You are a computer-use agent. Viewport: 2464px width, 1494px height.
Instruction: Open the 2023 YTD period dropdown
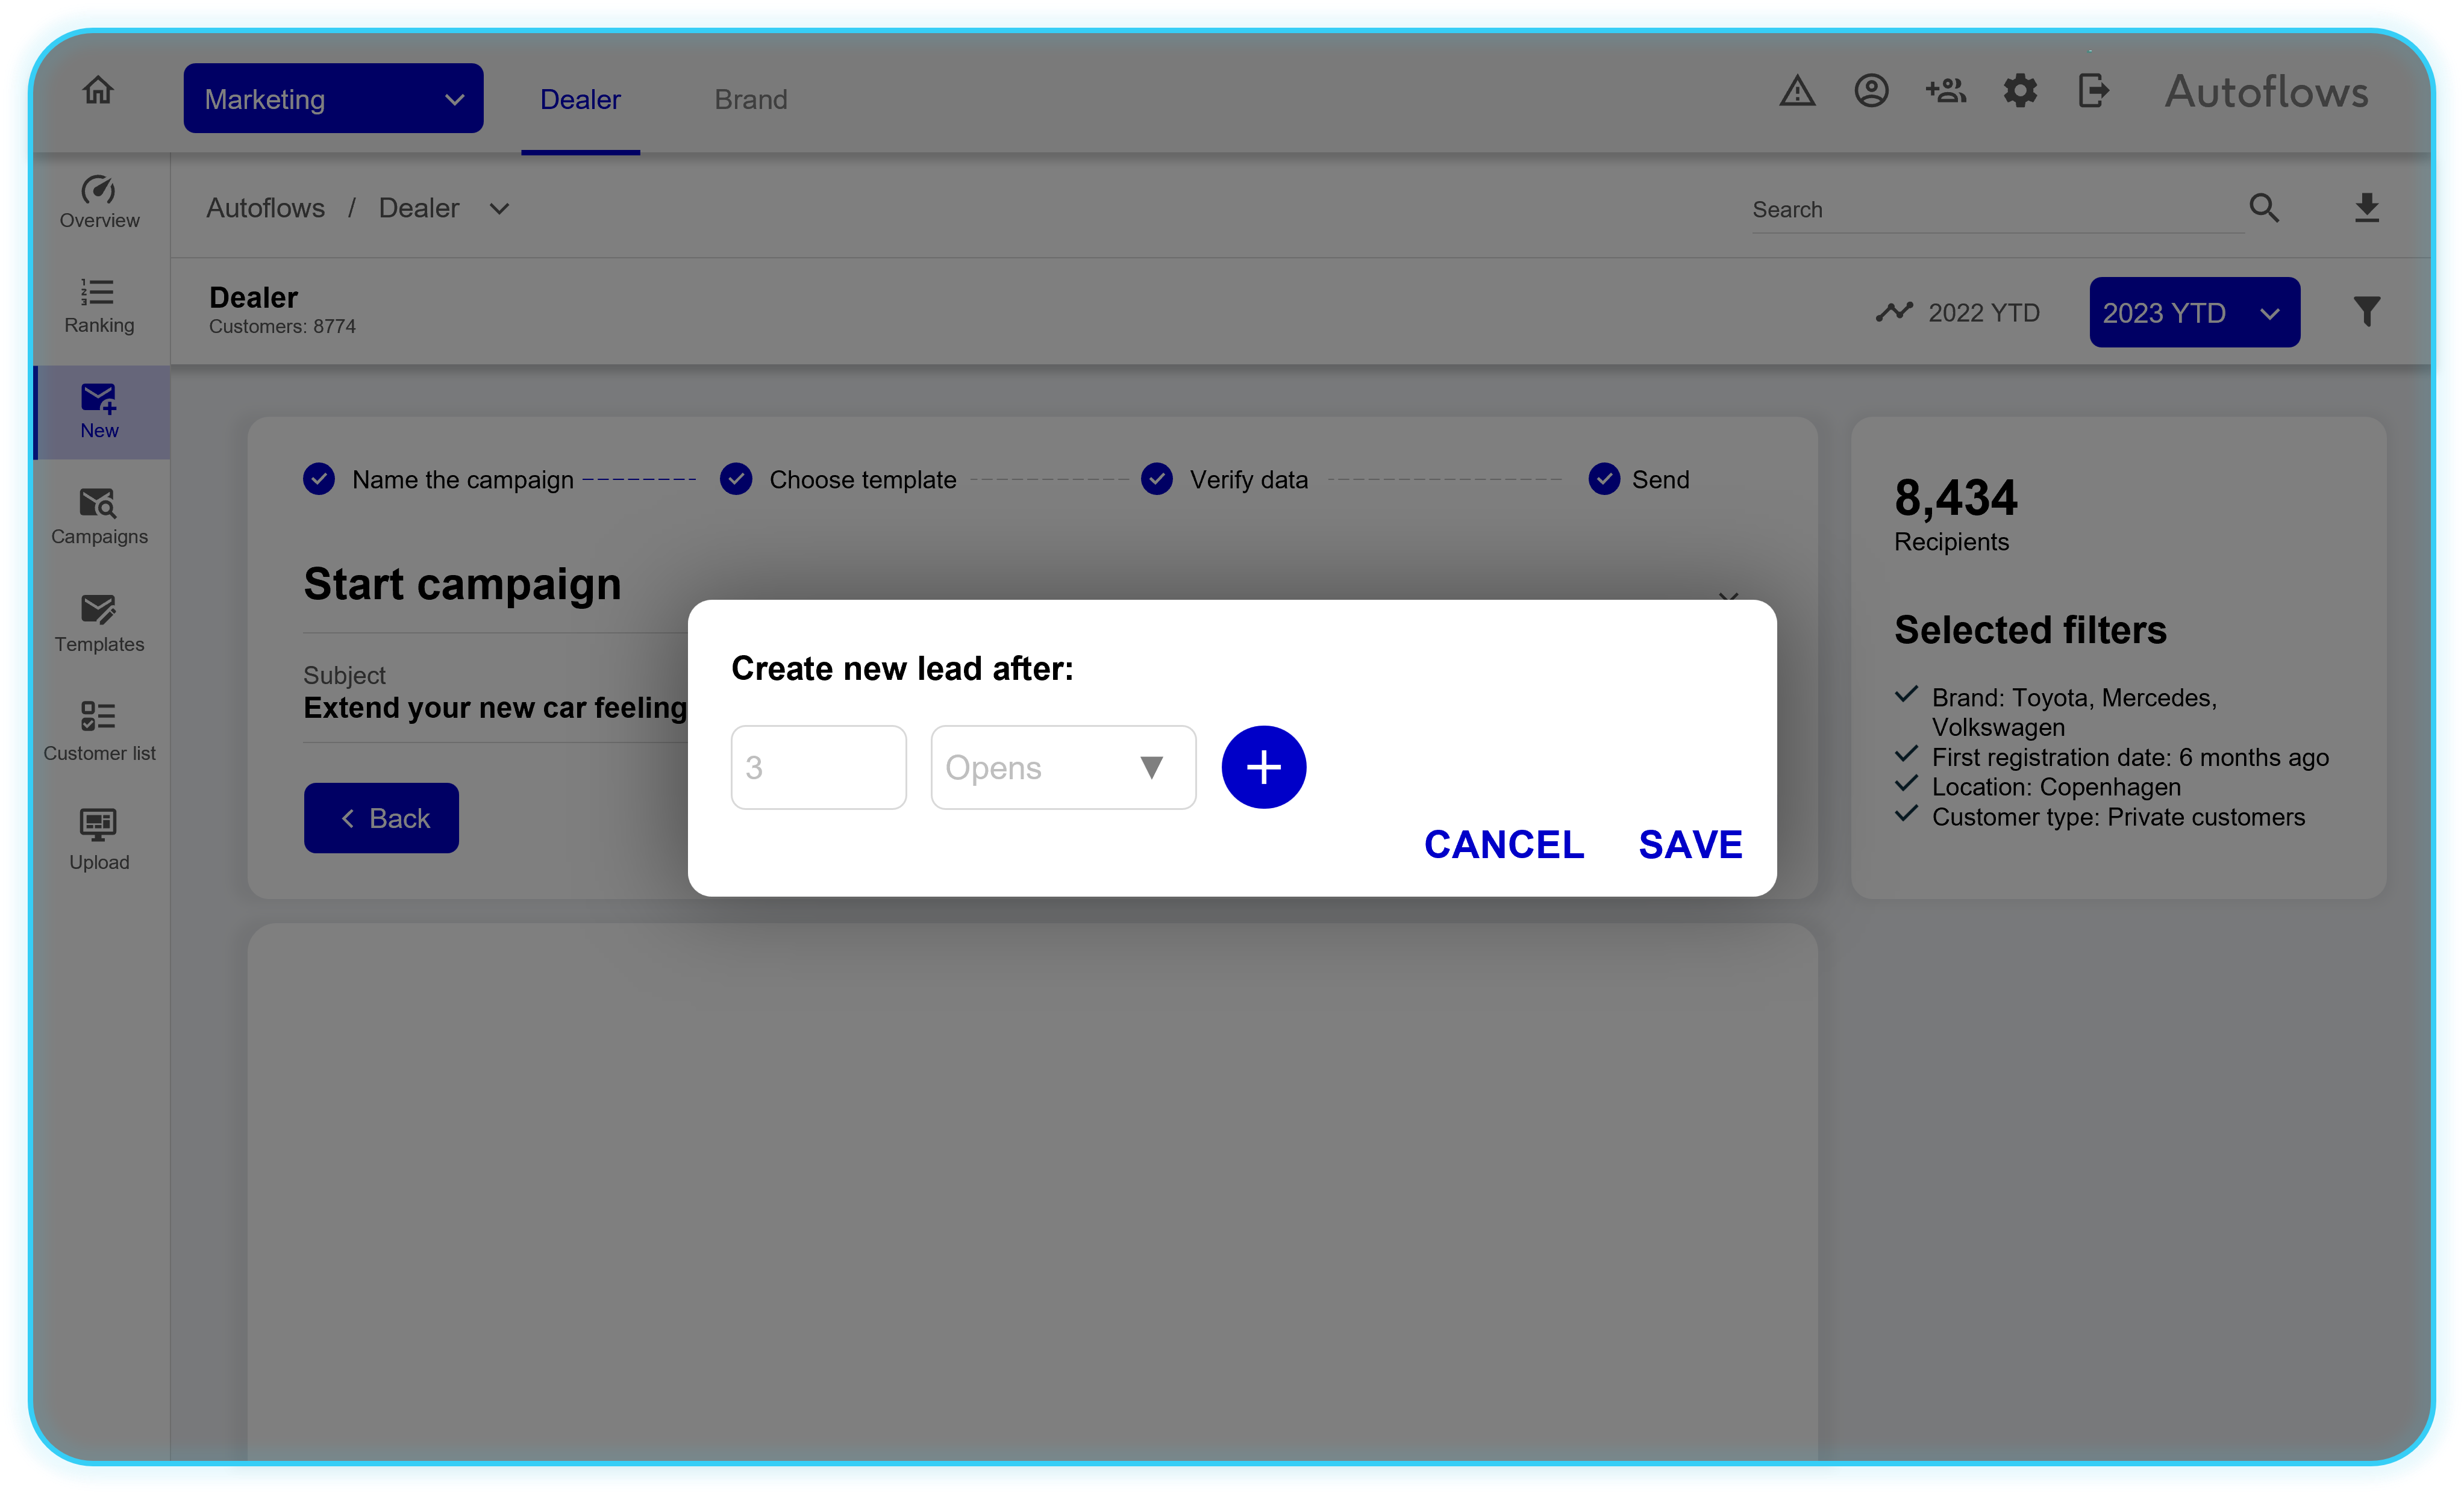coord(2194,313)
